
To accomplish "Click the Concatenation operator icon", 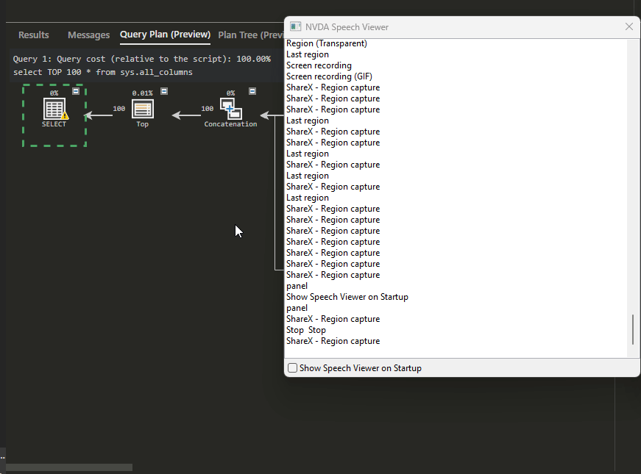I will 230,110.
